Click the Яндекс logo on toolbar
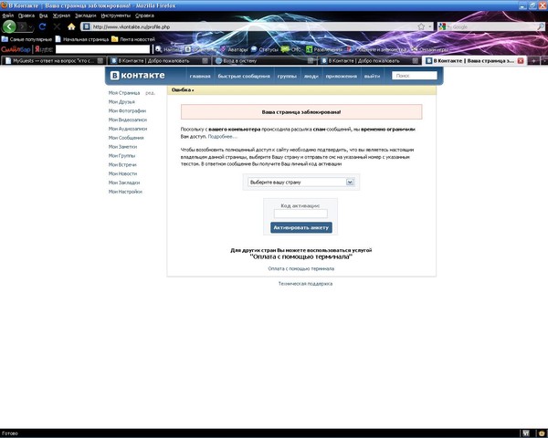This screenshot has width=548, height=438. coord(43,49)
